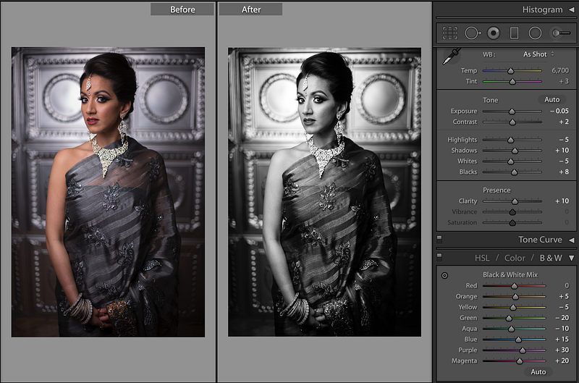The width and height of the screenshot is (579, 383).
Task: Click the Shadows value +10
Action: 562,151
